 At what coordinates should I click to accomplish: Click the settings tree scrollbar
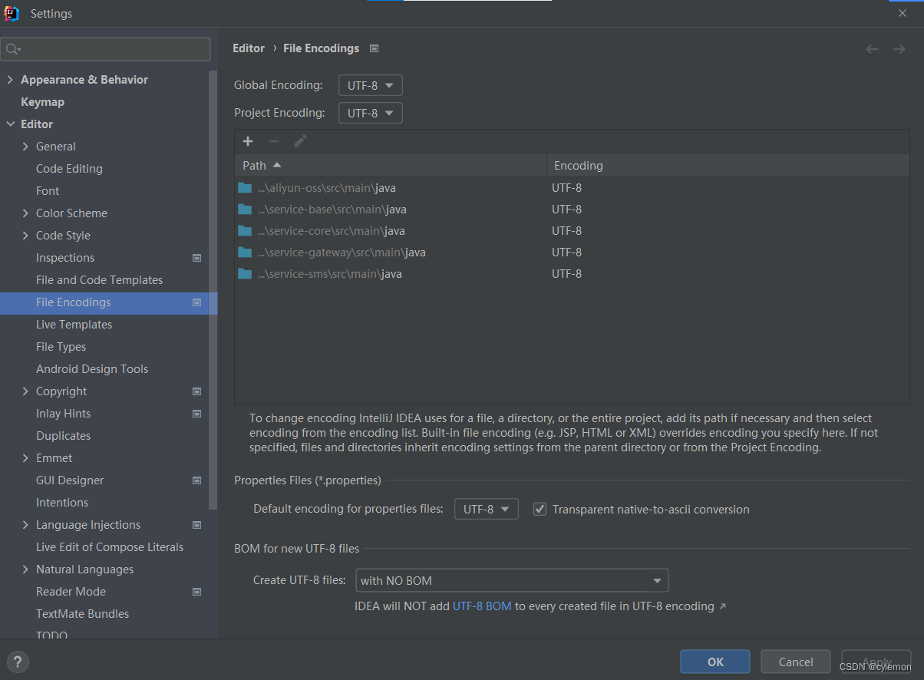pyautogui.click(x=213, y=292)
